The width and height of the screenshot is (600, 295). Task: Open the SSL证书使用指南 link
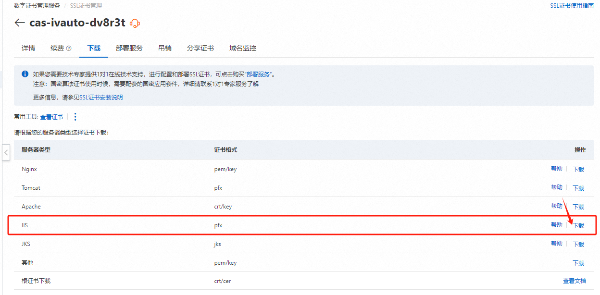(572, 6)
